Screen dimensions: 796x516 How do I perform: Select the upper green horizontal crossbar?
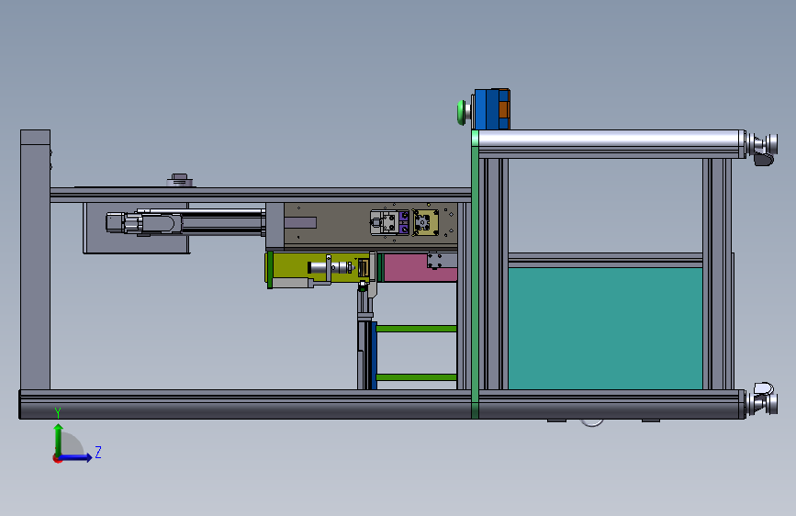click(416, 329)
